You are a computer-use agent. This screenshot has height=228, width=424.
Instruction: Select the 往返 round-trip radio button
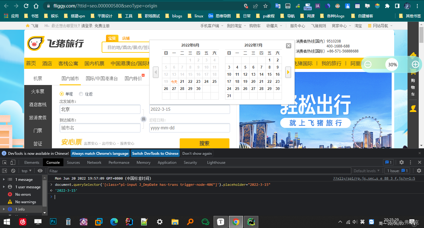(81, 94)
